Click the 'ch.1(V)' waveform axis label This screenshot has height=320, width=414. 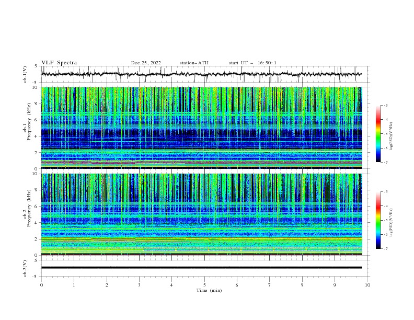point(25,74)
